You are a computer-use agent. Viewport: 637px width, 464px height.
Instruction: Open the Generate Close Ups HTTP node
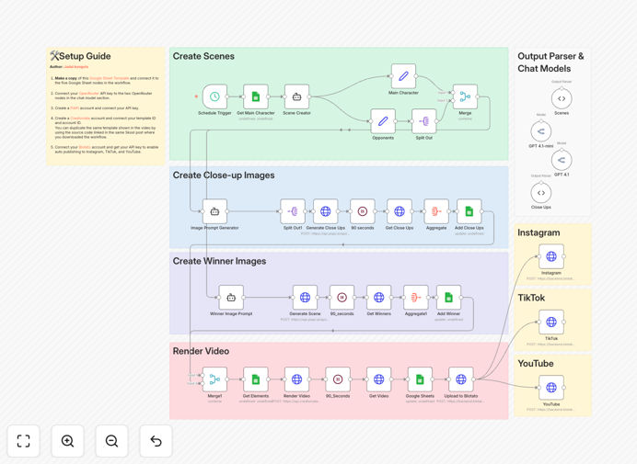[326, 211]
